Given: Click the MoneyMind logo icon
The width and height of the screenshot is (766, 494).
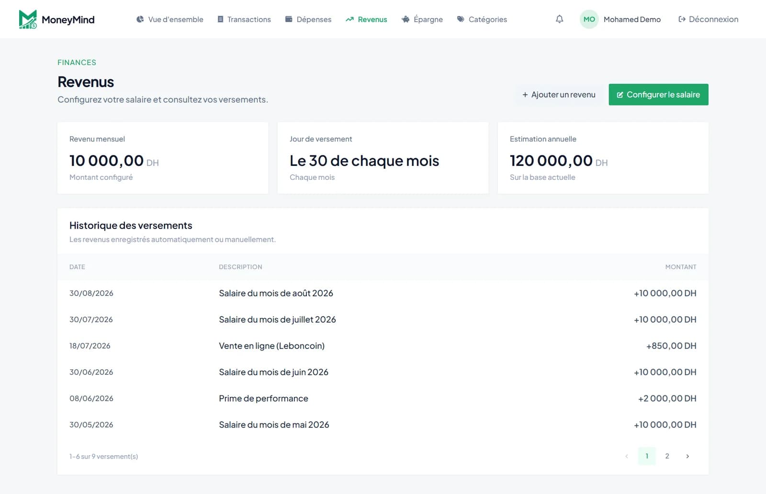Looking at the screenshot, I should point(28,19).
